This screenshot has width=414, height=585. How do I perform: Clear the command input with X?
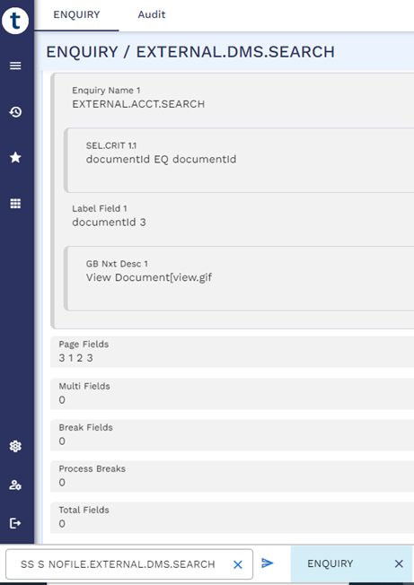tap(238, 564)
